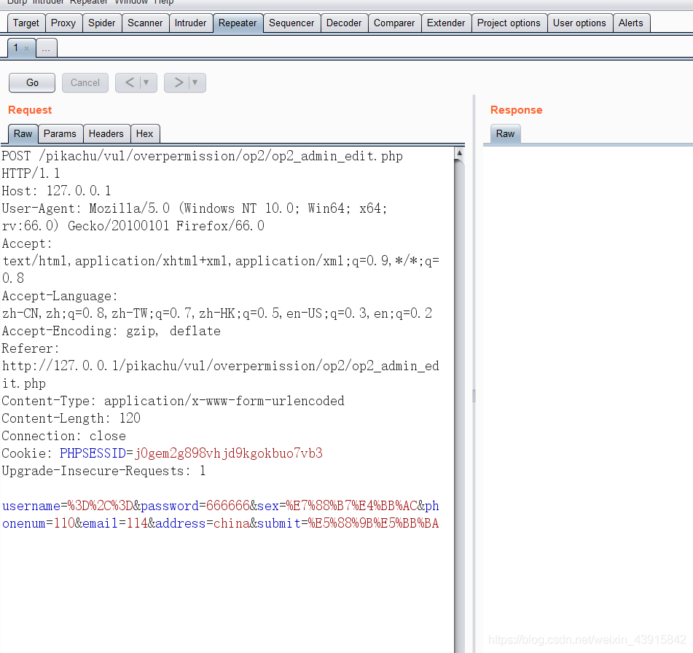The width and height of the screenshot is (693, 653).
Task: Click the Cookie PHPSESSID value text
Action: click(229, 453)
